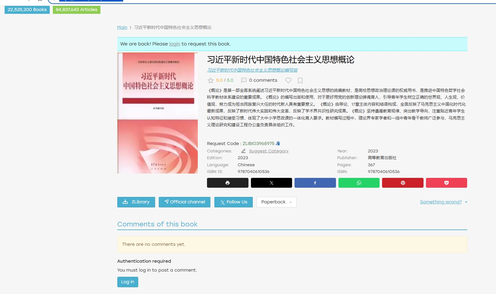
Task: Pin the book on Pinterest
Action: pyautogui.click(x=402, y=182)
